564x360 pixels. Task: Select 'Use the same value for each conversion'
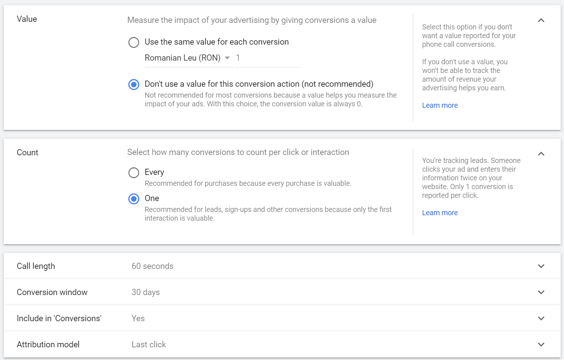click(x=134, y=42)
